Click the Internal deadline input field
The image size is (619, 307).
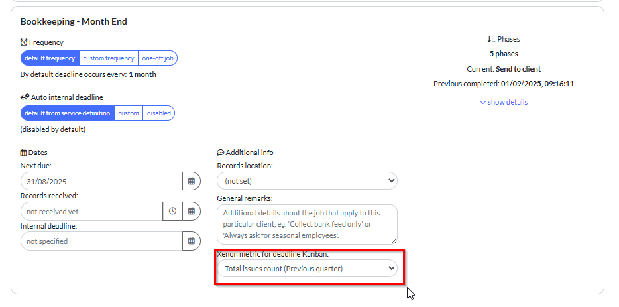pos(101,241)
